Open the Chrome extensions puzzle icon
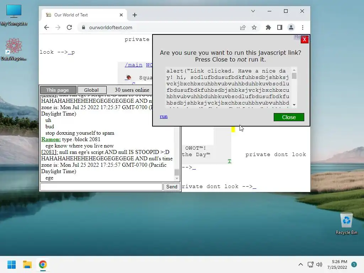 pyautogui.click(x=268, y=27)
